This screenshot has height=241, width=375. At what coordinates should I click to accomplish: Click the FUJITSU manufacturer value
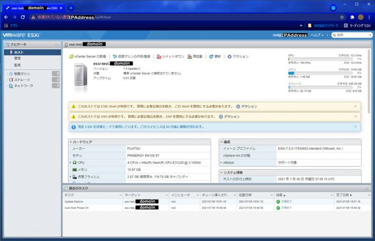[134, 149]
